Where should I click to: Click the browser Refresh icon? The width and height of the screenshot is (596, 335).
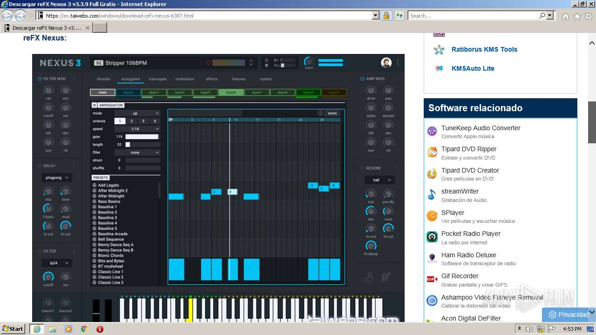tap(399, 15)
